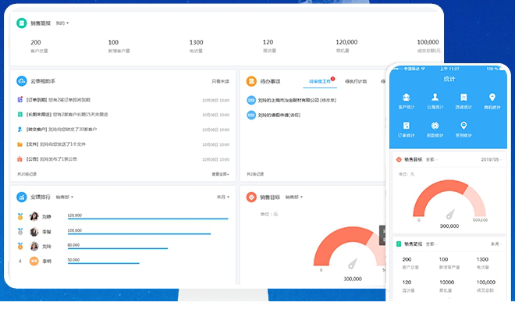Click the 待办事项 orange icon

pyautogui.click(x=251, y=80)
